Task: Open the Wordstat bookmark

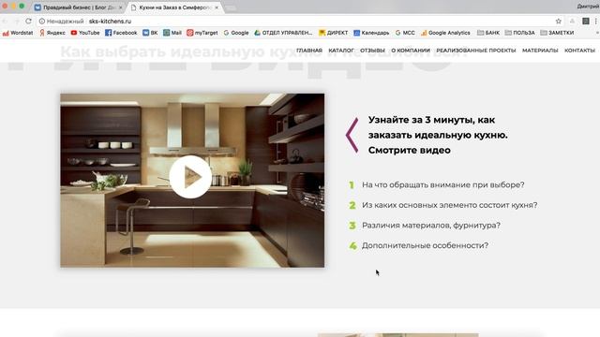Action: pyautogui.click(x=18, y=33)
